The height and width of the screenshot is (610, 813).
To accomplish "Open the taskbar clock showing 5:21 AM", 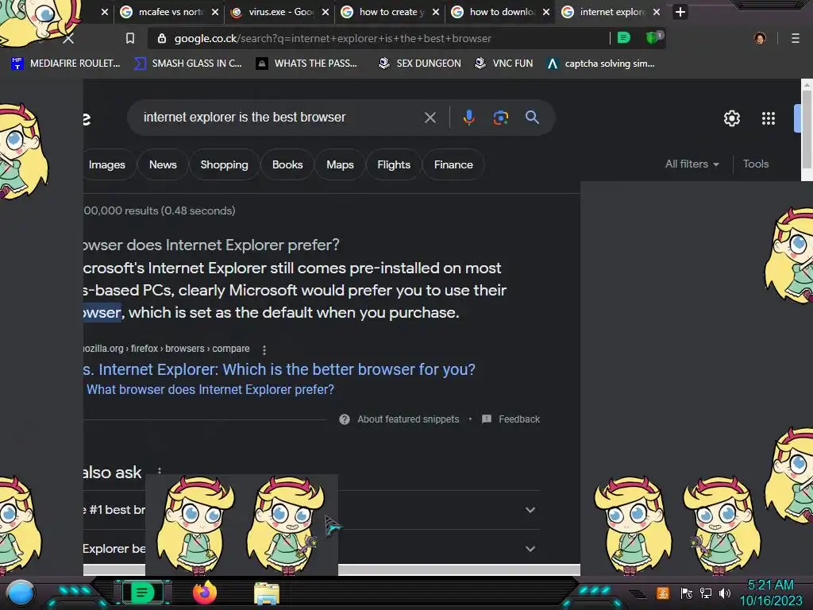I will [x=770, y=593].
